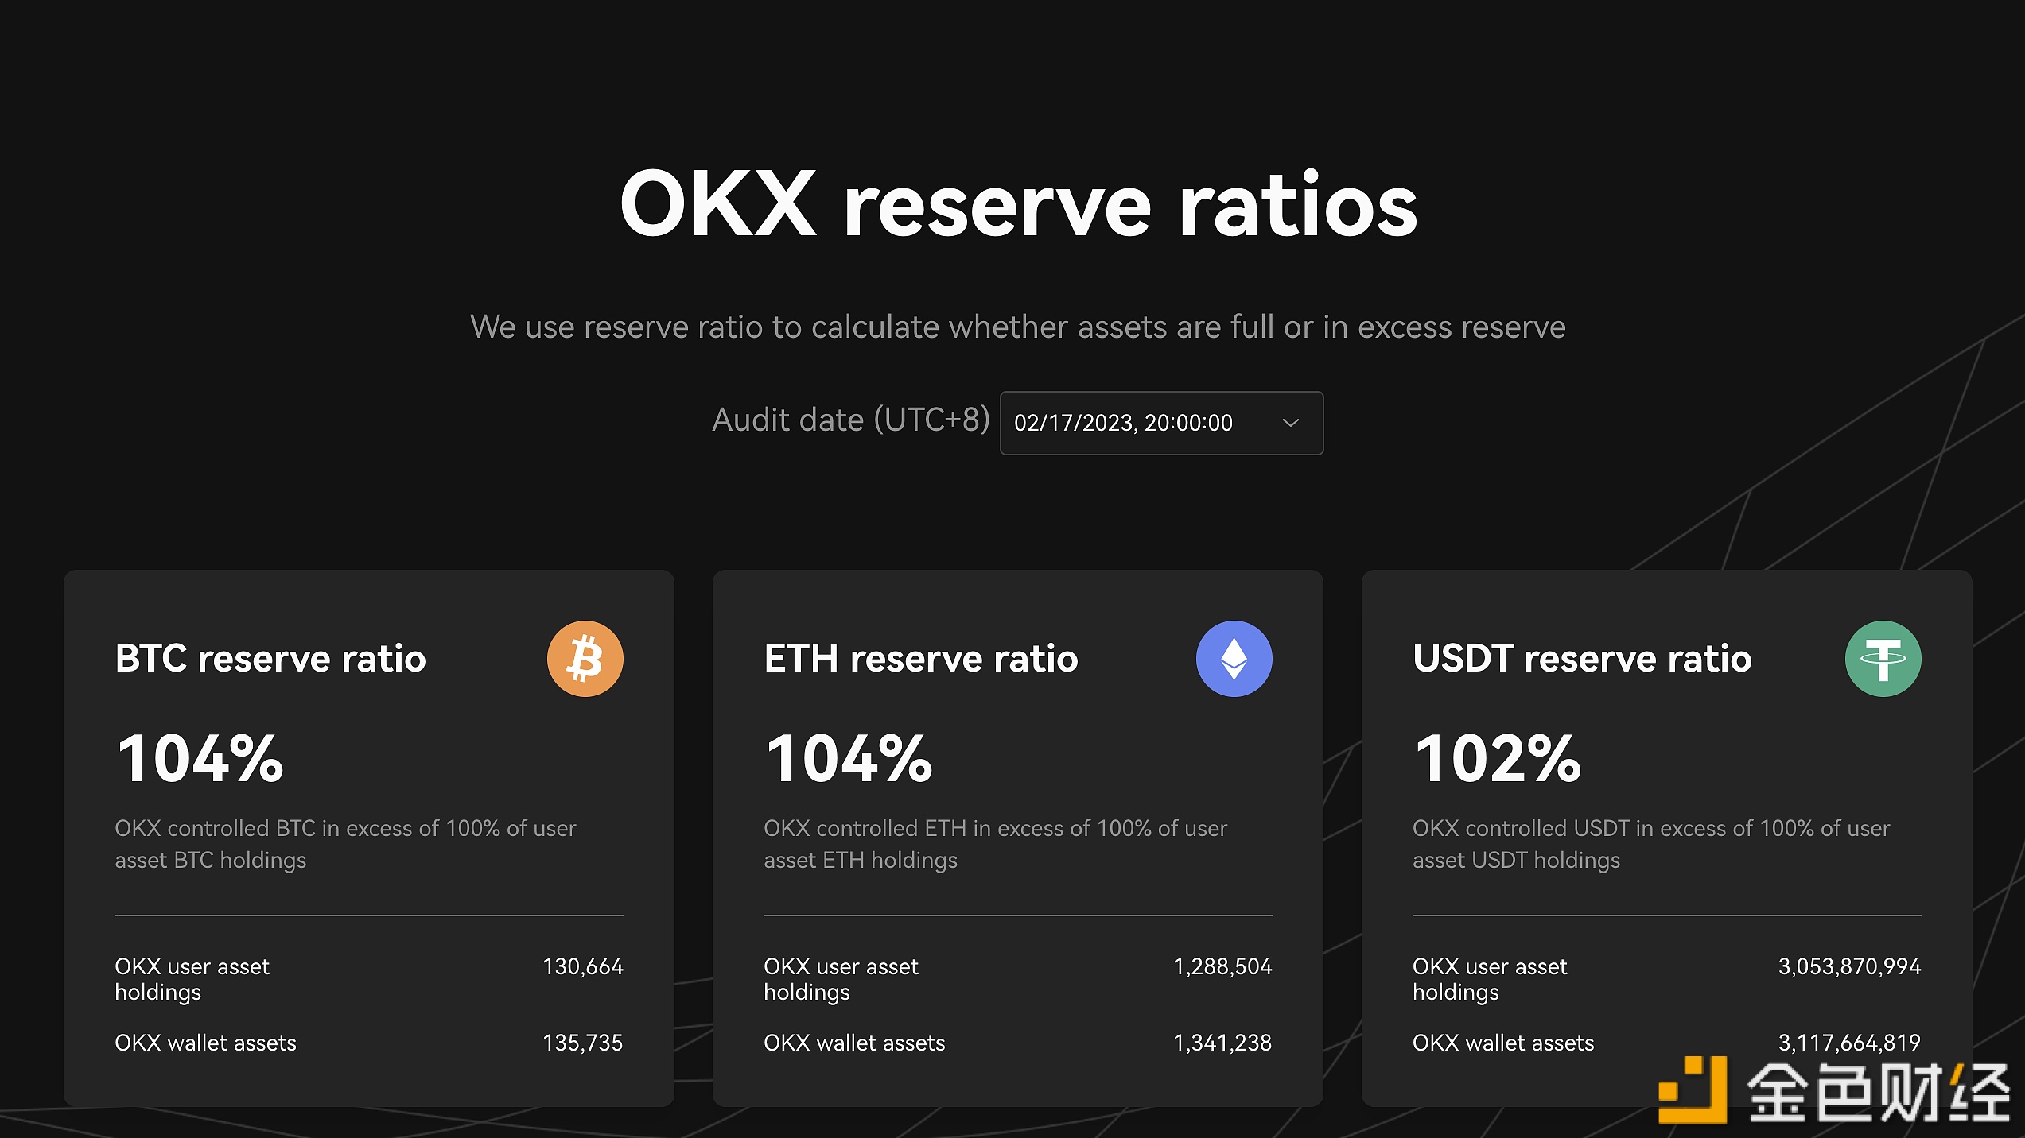Expand the audit date dropdown chevron
Screen dimensions: 2025x1138
tap(1291, 423)
